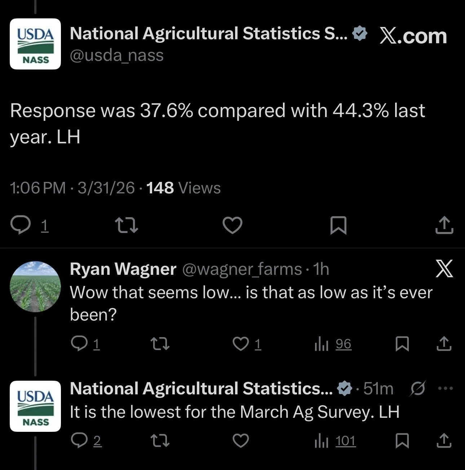Bookmark Ryan Wagner's comment
This screenshot has width=465, height=470.
pos(402,344)
